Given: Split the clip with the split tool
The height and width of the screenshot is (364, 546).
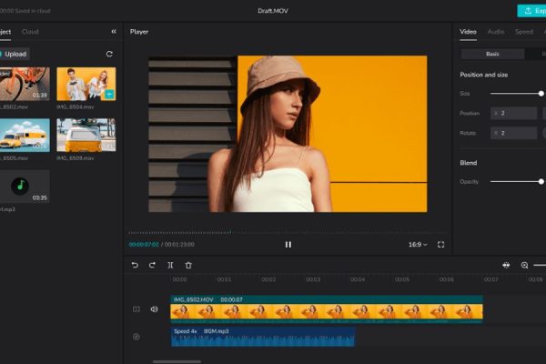Looking at the screenshot, I should [170, 265].
